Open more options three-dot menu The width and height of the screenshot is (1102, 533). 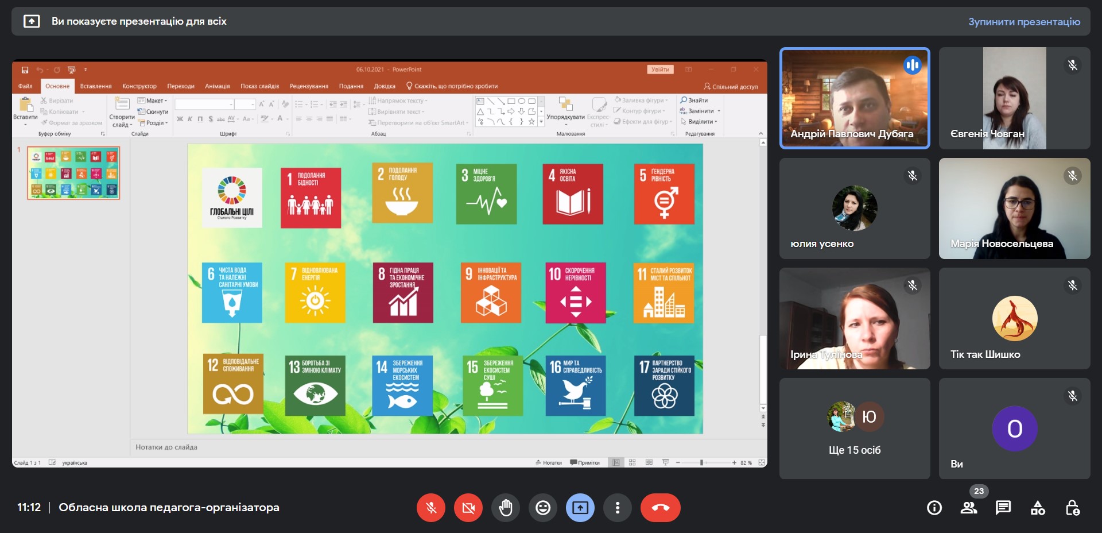click(x=618, y=508)
